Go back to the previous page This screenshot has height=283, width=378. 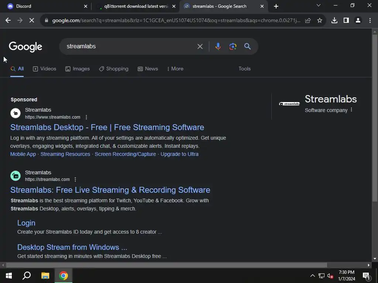pos(8,21)
